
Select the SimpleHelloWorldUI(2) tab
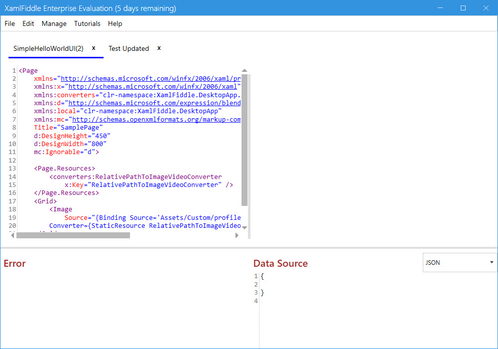coord(48,48)
